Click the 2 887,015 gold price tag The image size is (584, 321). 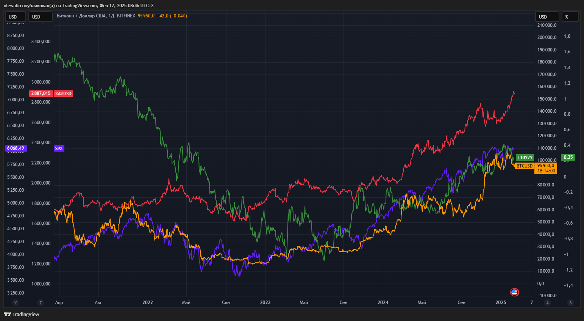[41, 93]
